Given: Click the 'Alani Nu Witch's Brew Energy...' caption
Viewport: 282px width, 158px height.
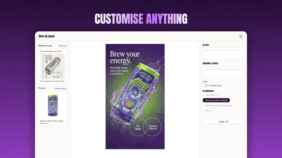Looking at the screenshot, I should pos(52,121).
